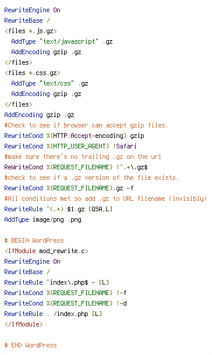Click the files *.css.gz opening tag
Viewport: 212px width, 355px height.
pyautogui.click(x=33, y=73)
